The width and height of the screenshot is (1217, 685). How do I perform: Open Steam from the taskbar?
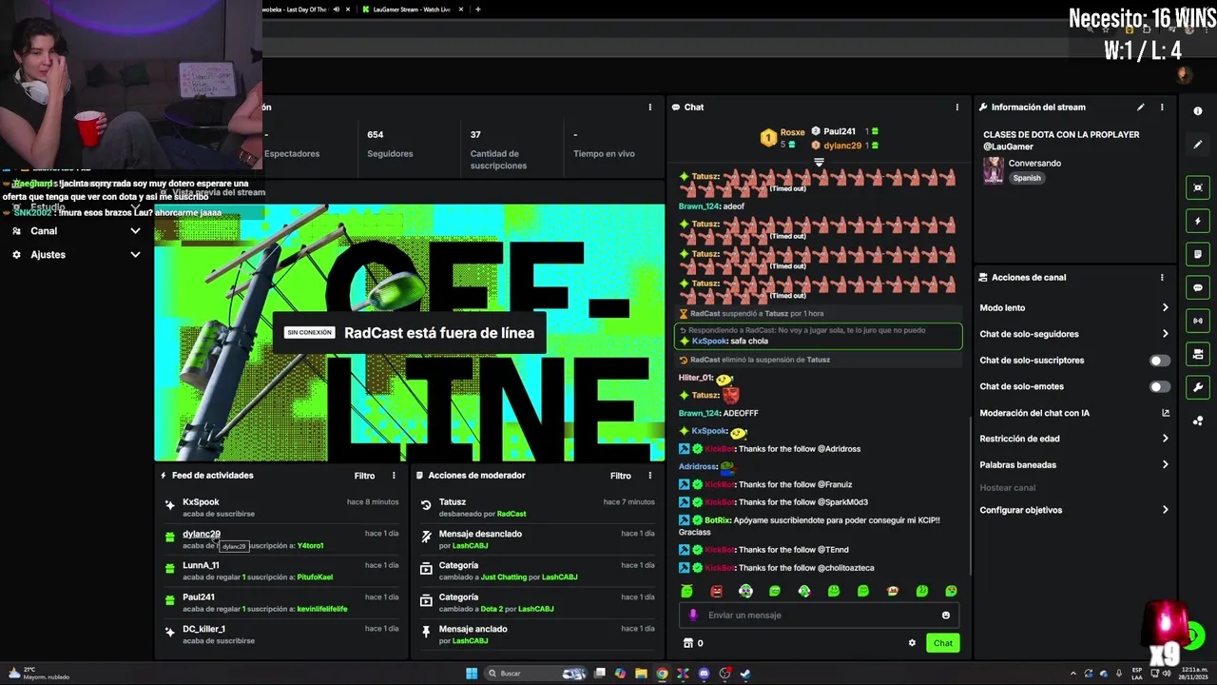pos(745,674)
